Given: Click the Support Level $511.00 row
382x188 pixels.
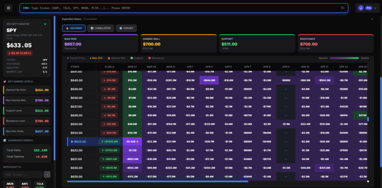Looking at the screenshot, I should point(27,110).
